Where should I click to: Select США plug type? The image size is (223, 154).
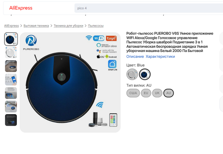tap(133, 93)
